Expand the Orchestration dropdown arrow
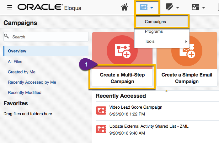The image size is (219, 143). (152, 8)
